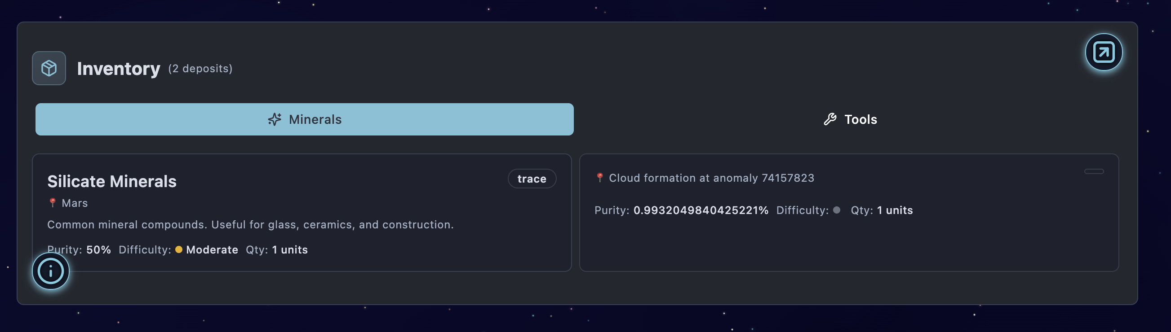Click the Inventory cube icon
1171x332 pixels.
point(49,68)
